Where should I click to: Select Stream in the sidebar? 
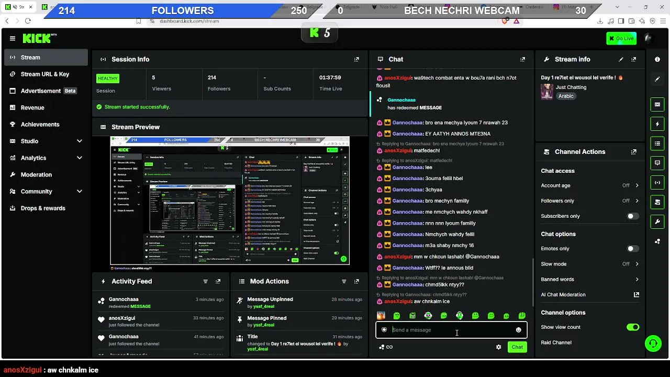pyautogui.click(x=46, y=58)
